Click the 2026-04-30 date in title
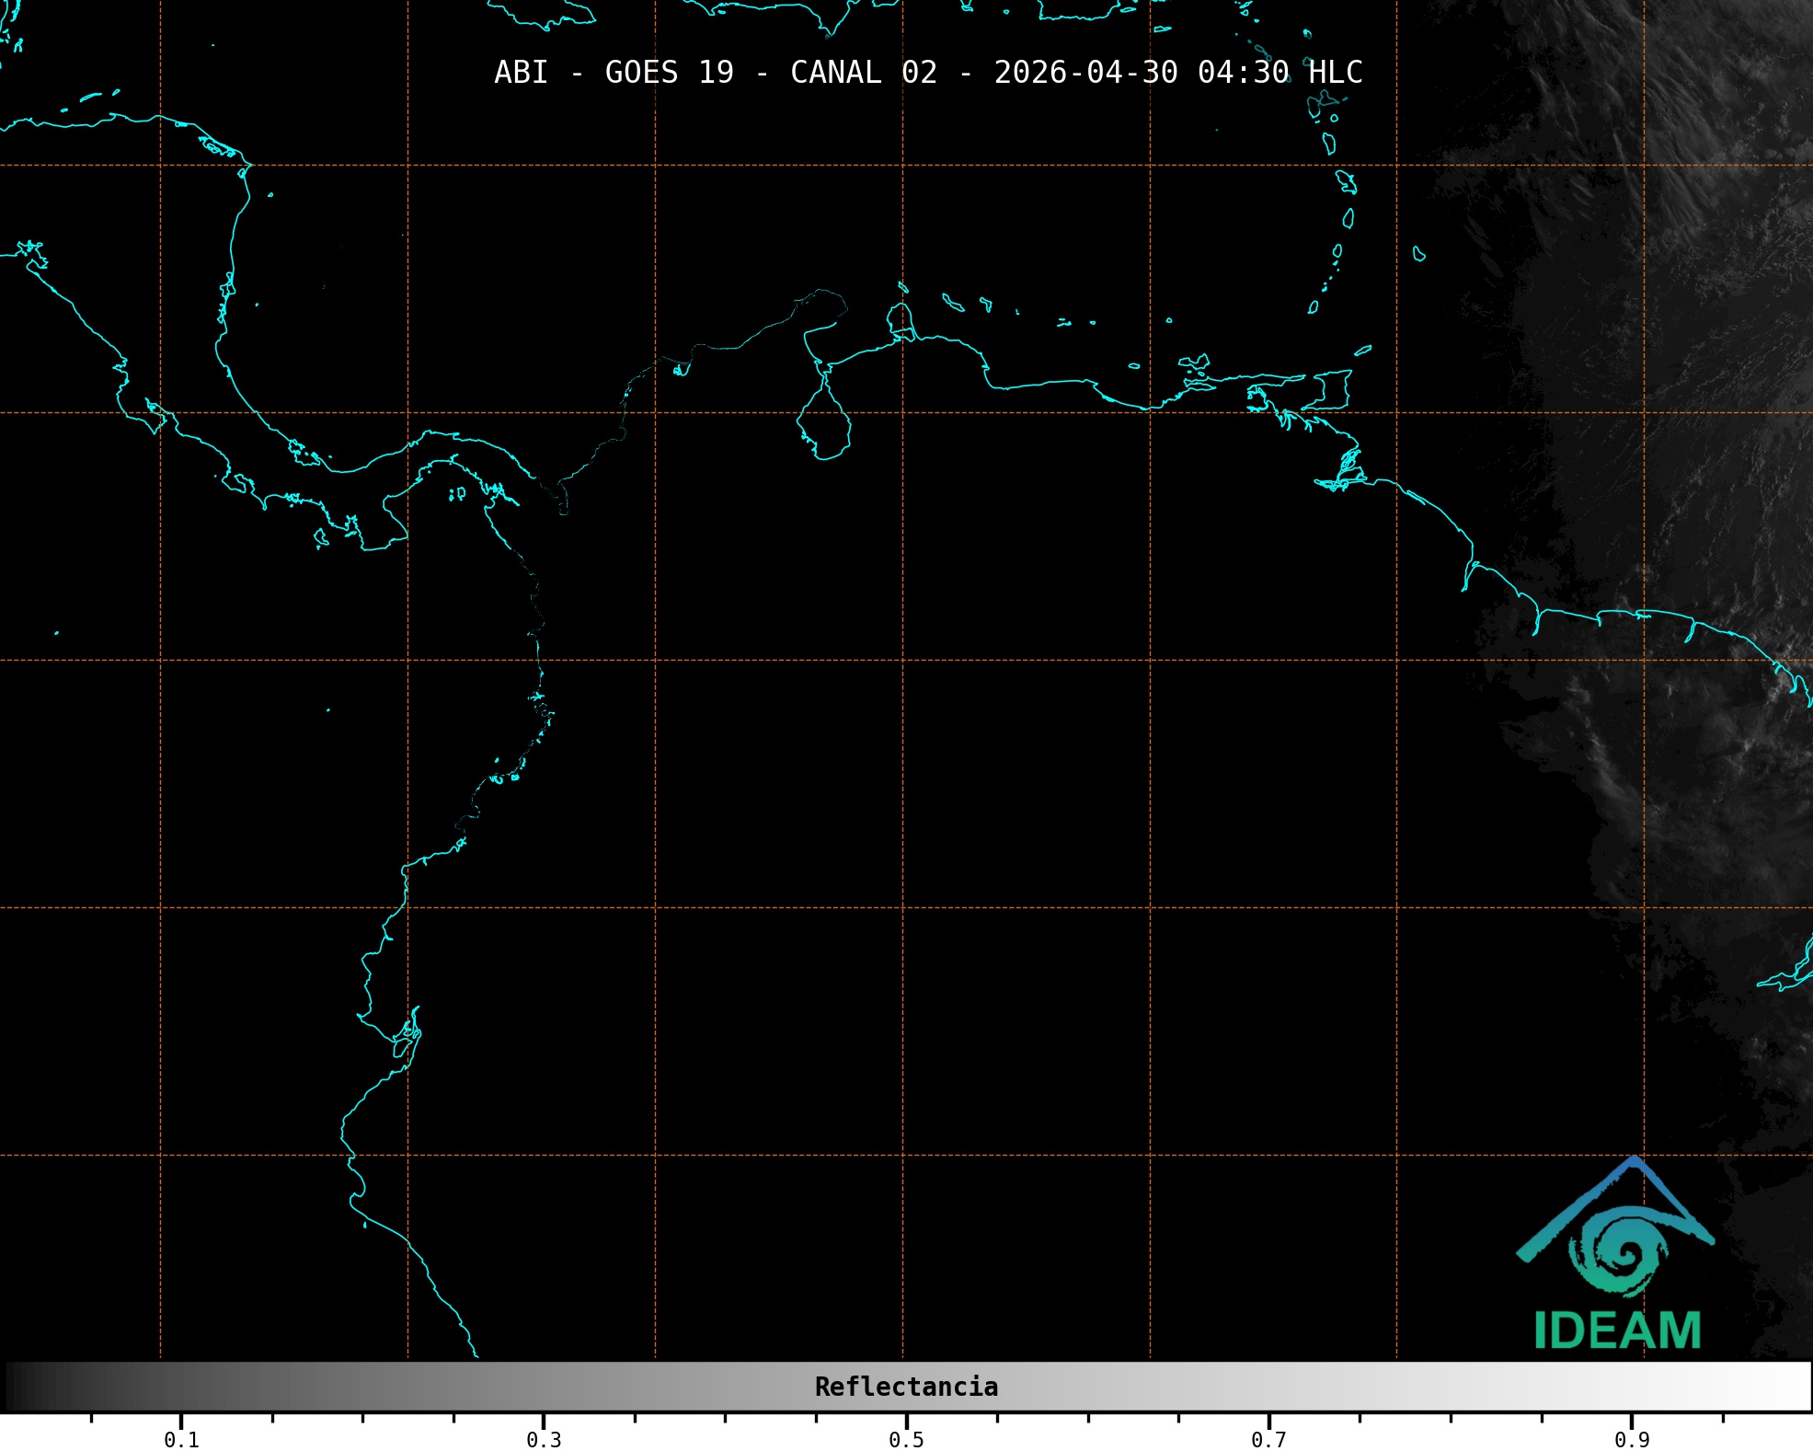The image size is (1813, 1451). point(1085,73)
